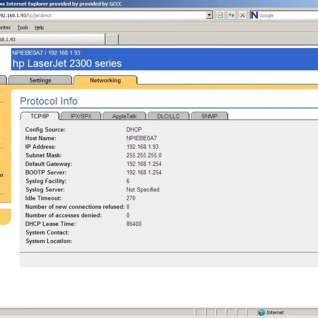The image size is (318, 318).
Task: Click the search provider N icon
Action: [x=254, y=15]
